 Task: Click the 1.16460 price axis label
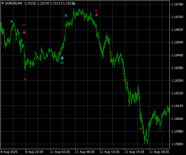click(177, 55)
